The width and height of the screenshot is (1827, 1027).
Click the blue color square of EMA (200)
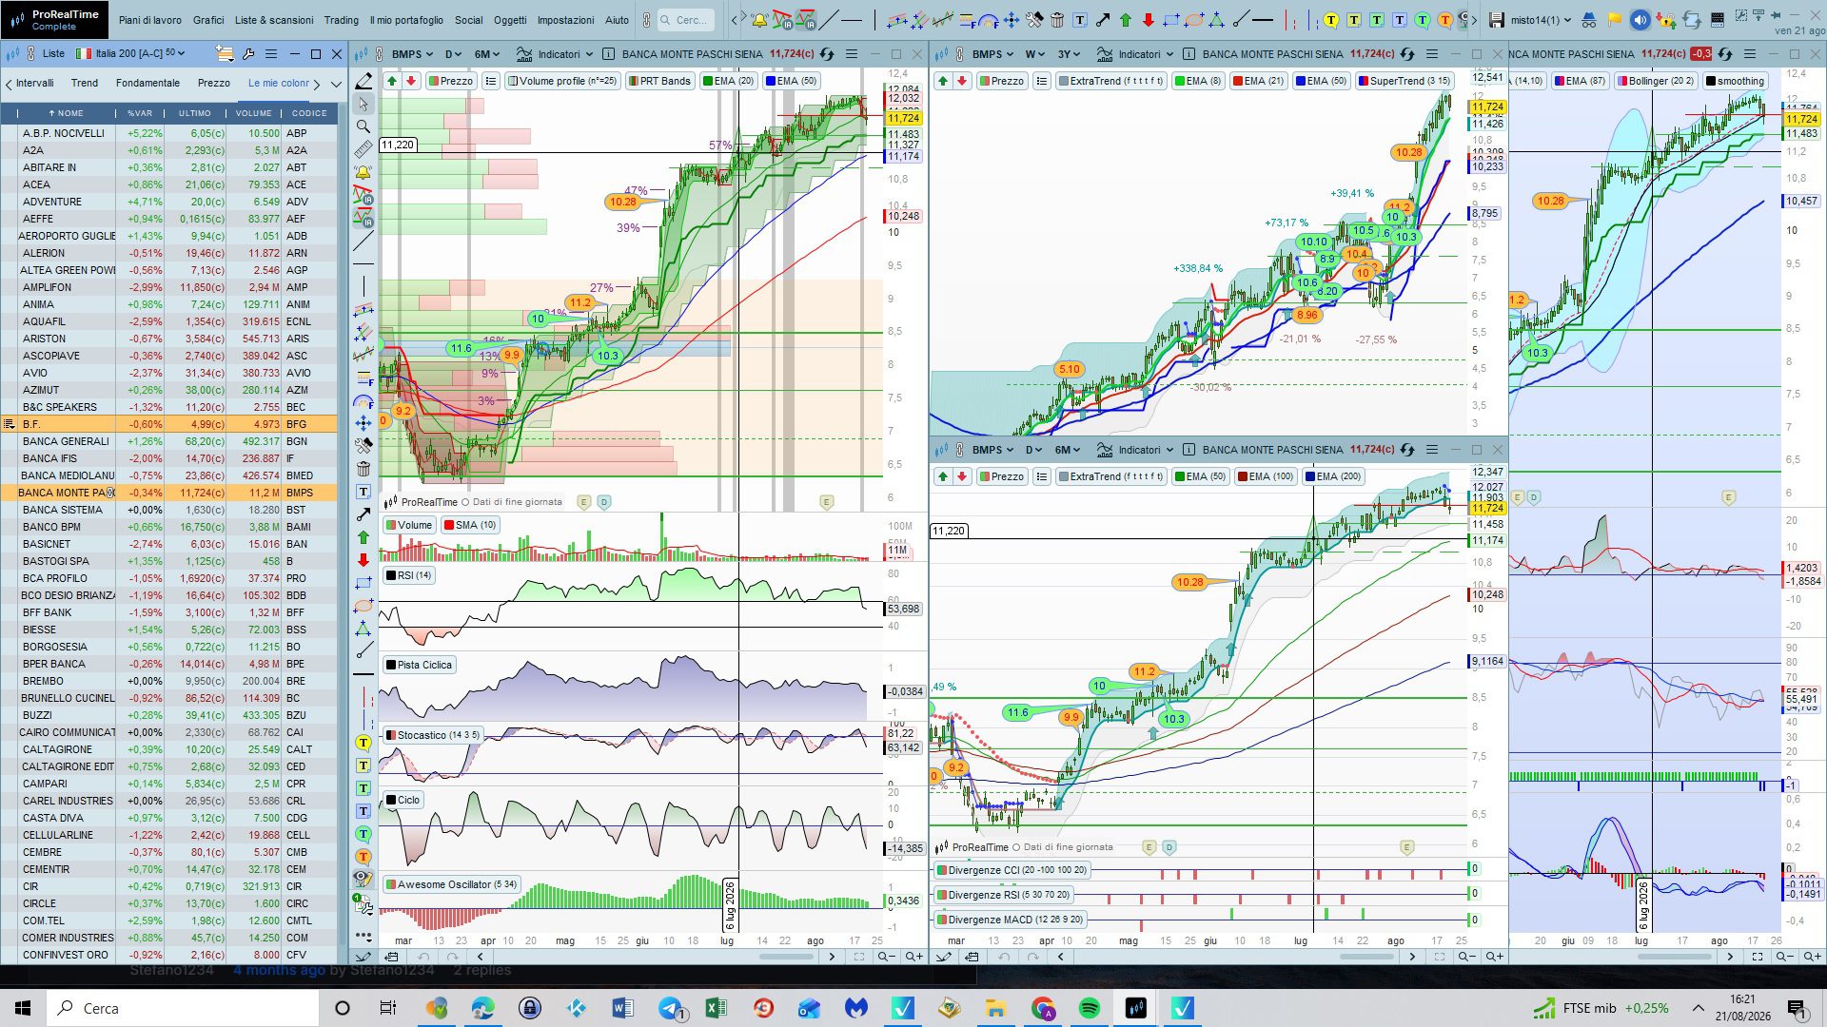[x=1310, y=476]
